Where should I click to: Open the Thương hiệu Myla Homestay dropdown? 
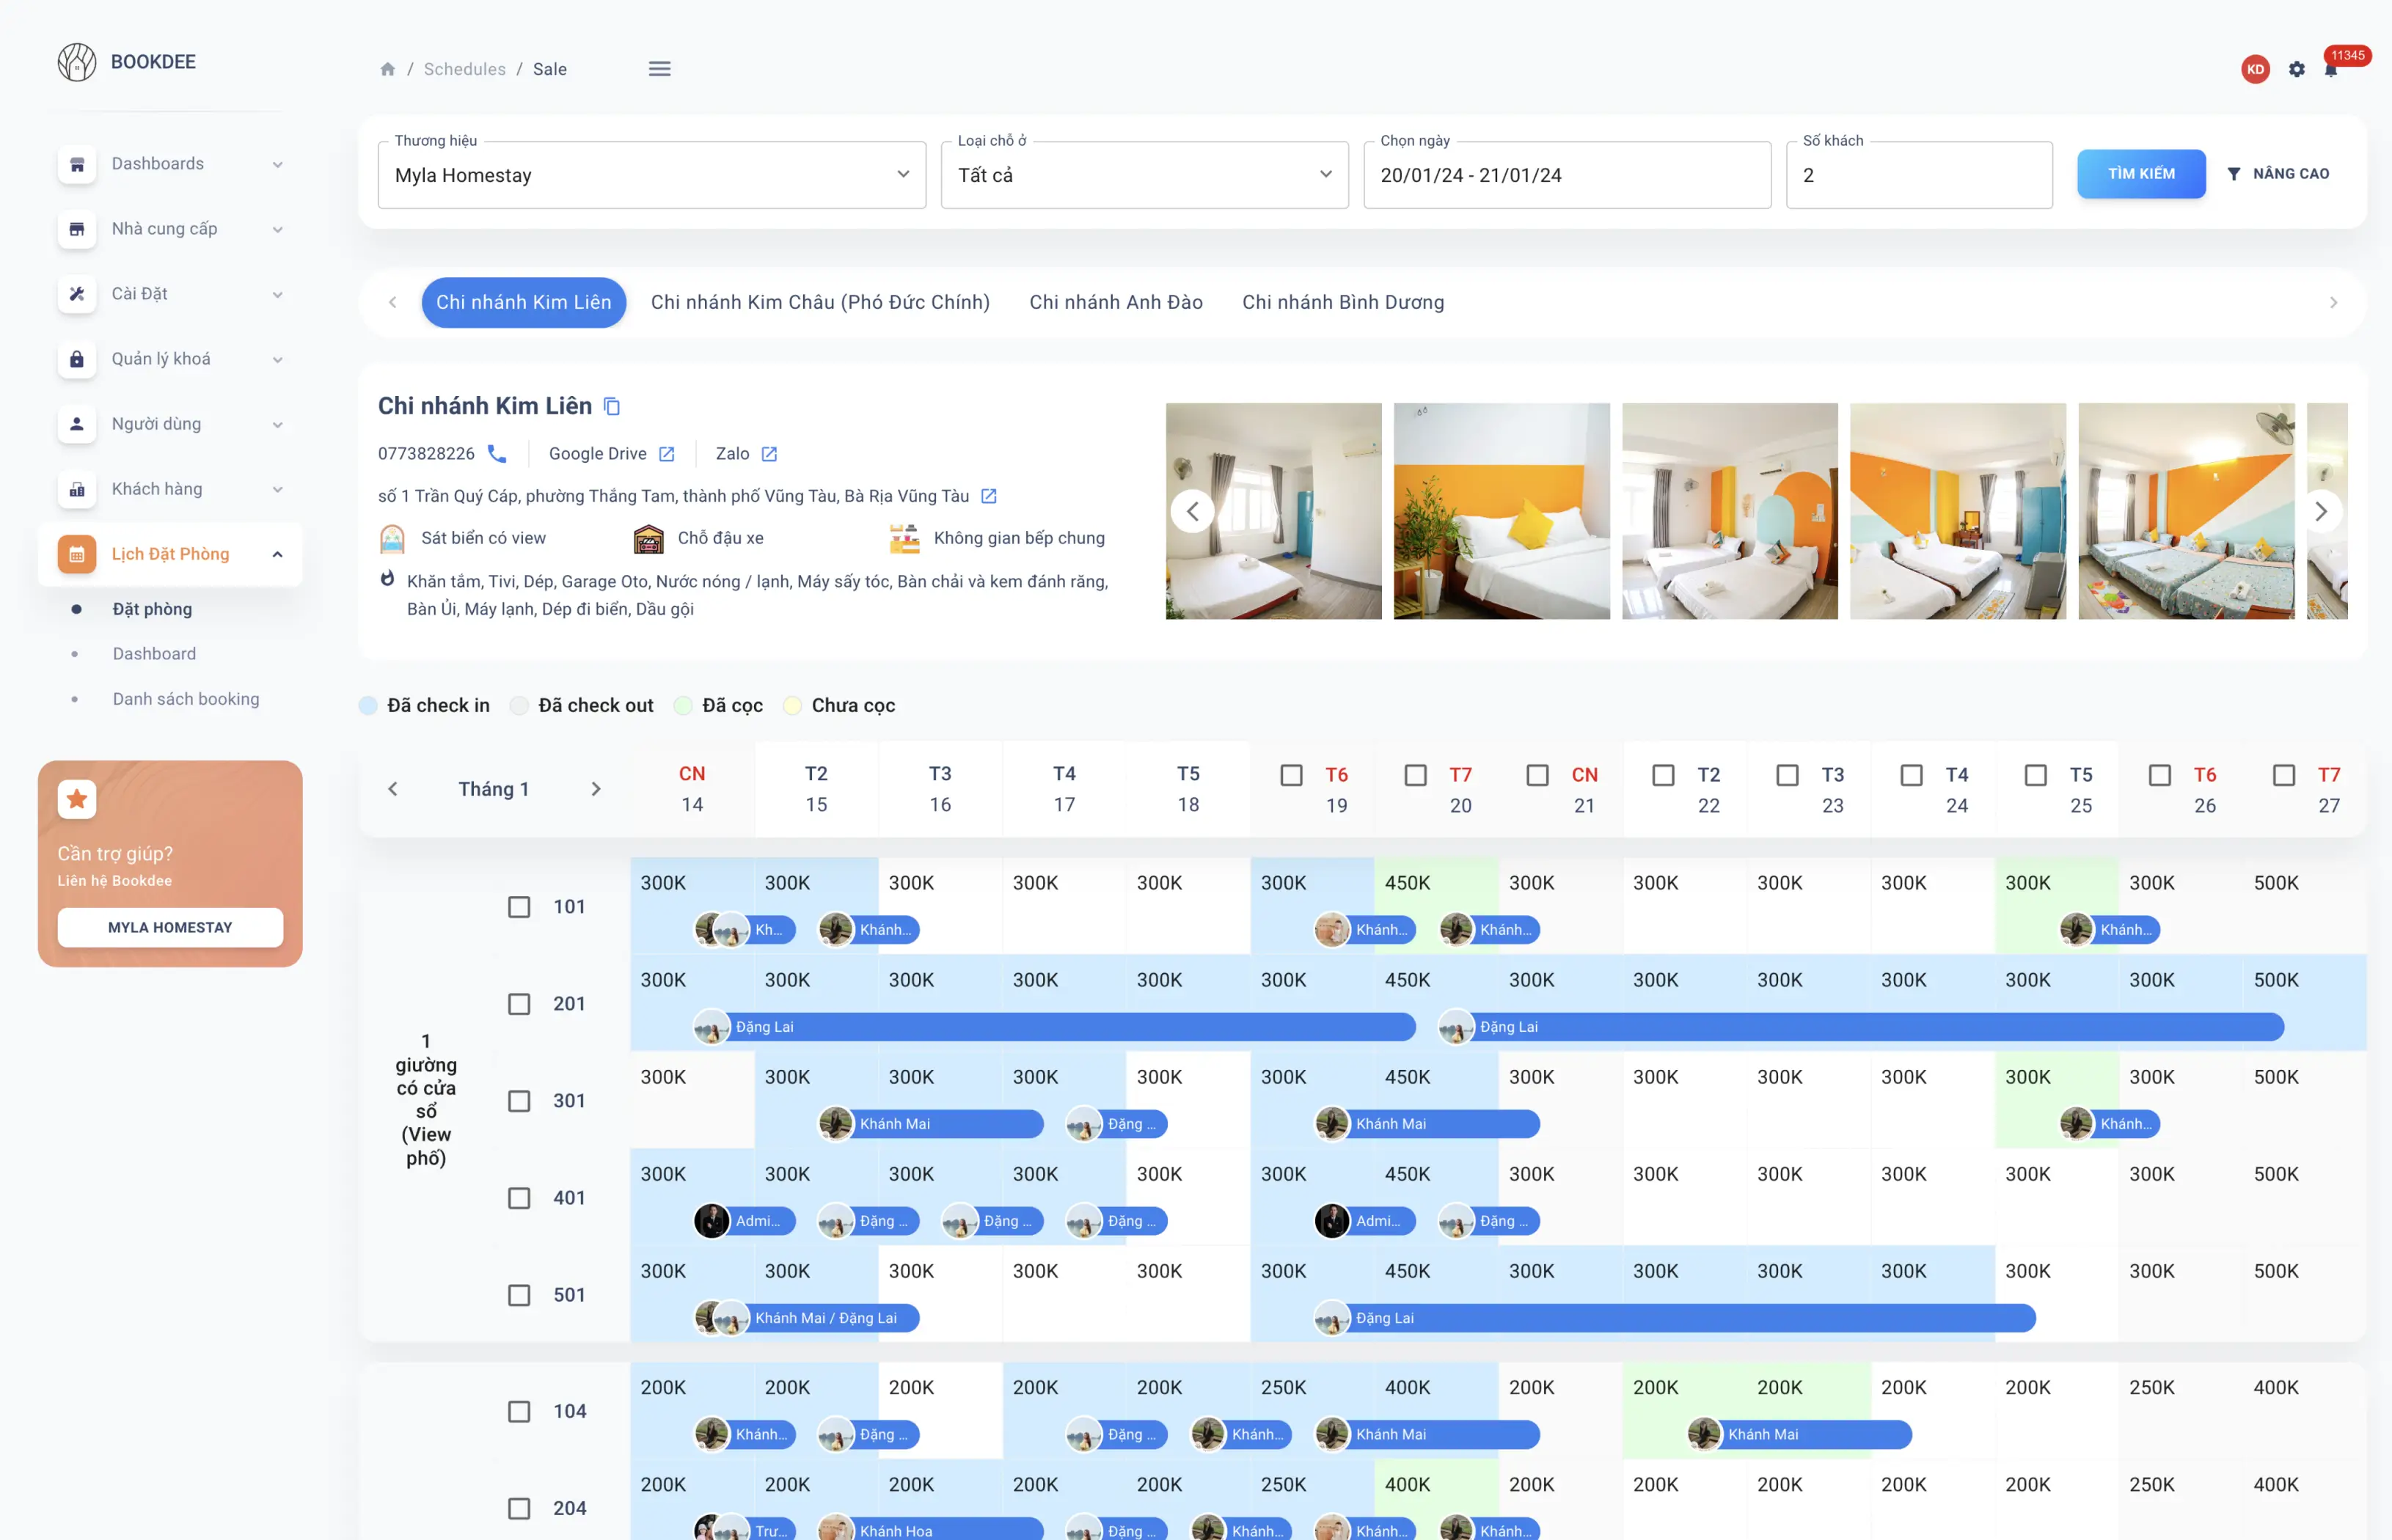652,175
